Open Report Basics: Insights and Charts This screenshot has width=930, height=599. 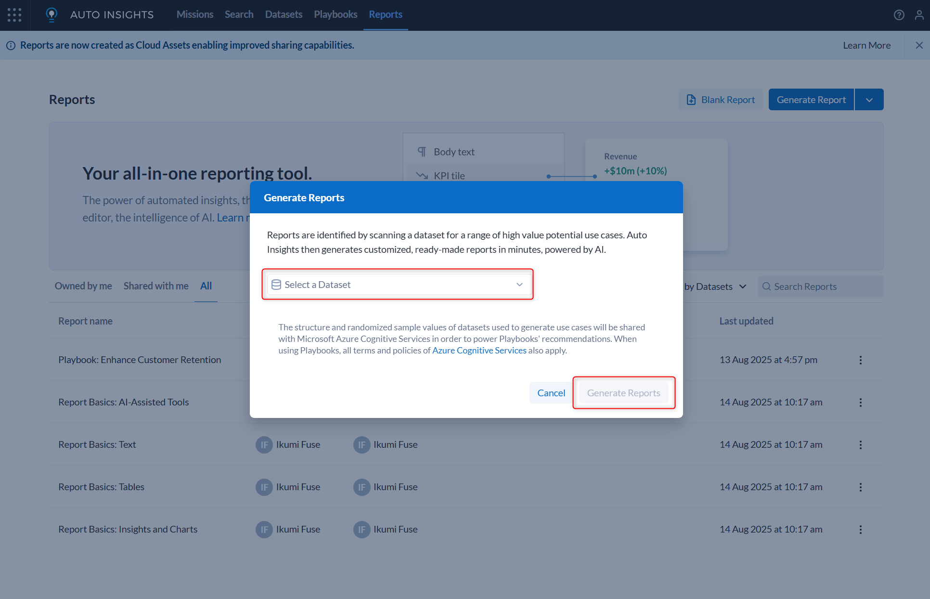tap(128, 530)
